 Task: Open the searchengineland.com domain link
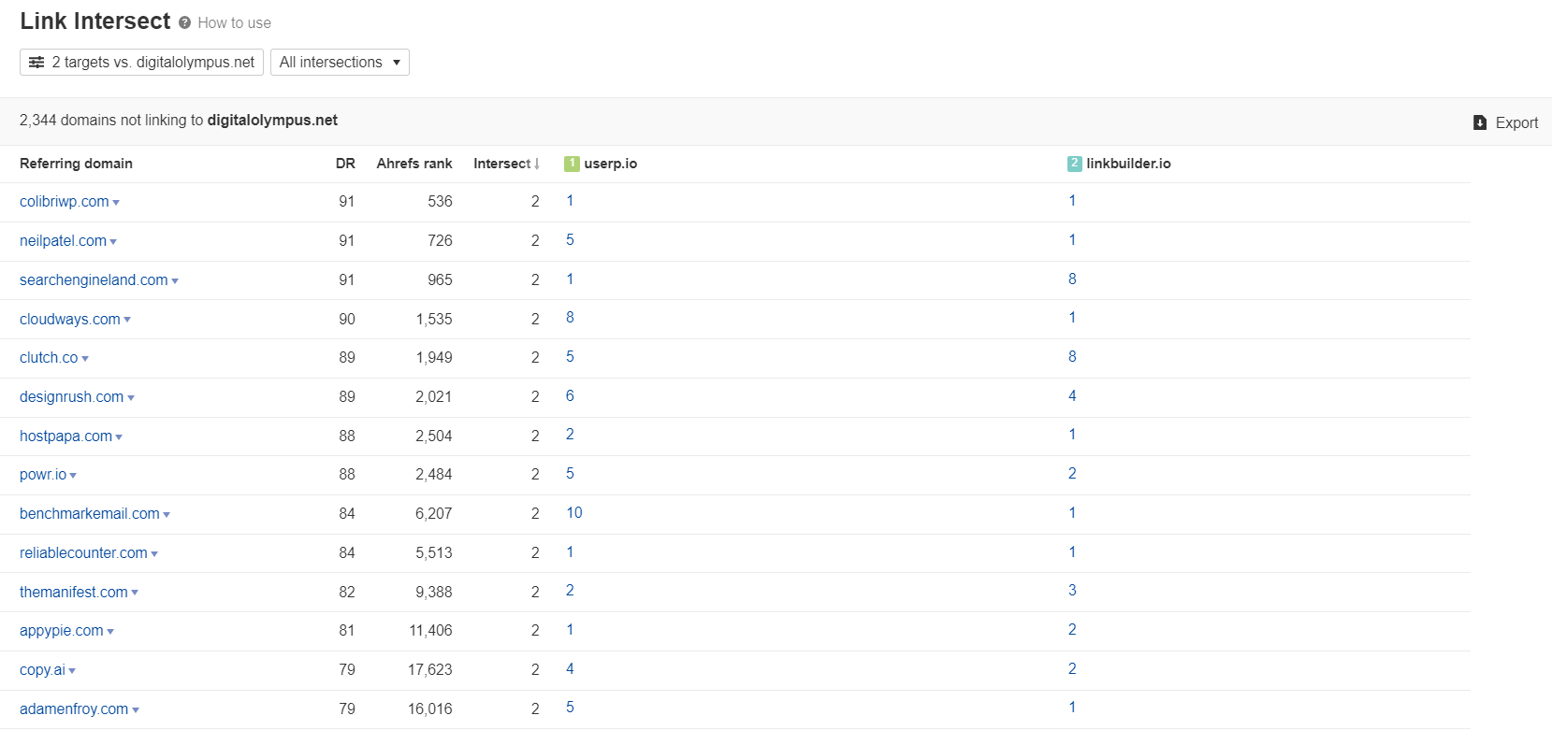pos(94,280)
